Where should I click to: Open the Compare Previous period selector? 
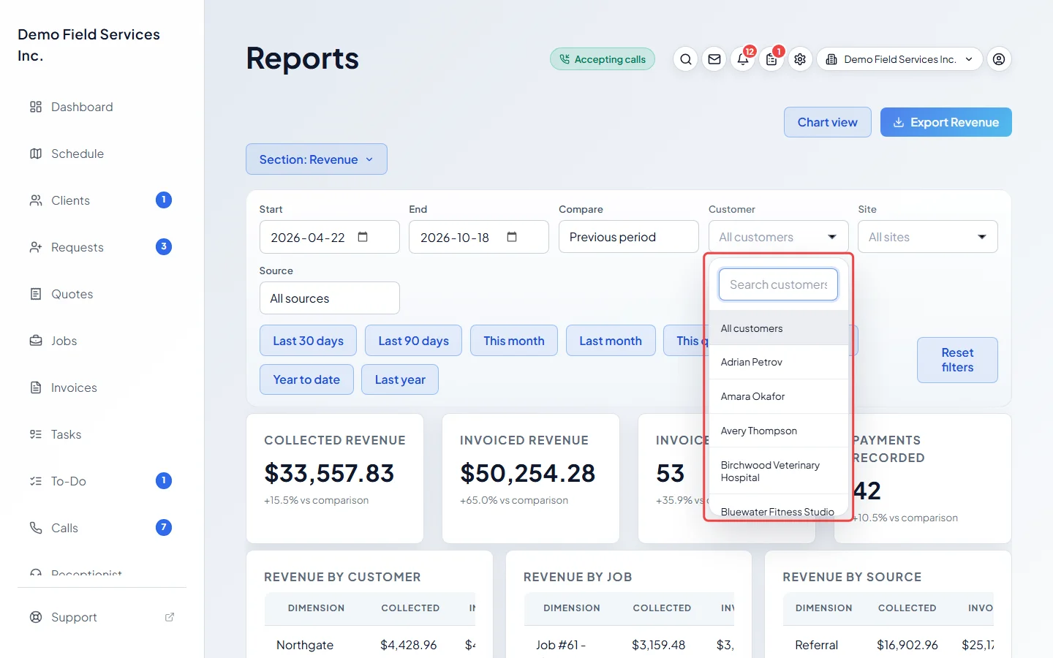[x=629, y=237]
